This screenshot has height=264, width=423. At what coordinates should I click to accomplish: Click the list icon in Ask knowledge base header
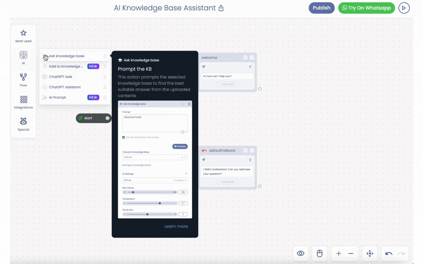coord(189,104)
